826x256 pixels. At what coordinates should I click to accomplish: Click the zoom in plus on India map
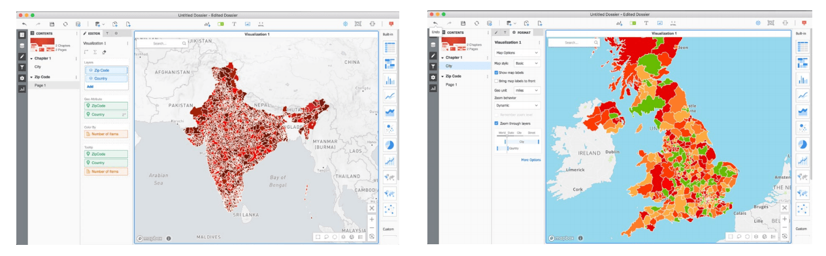[x=372, y=219]
